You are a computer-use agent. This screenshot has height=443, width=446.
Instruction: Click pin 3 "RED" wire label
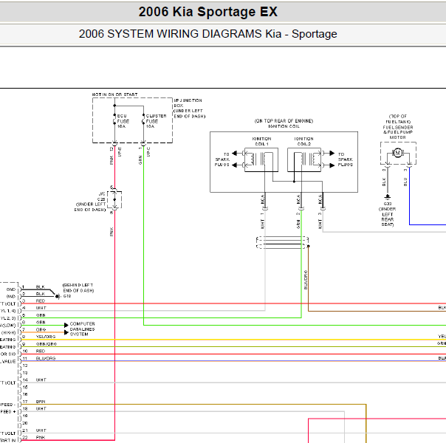(41, 301)
